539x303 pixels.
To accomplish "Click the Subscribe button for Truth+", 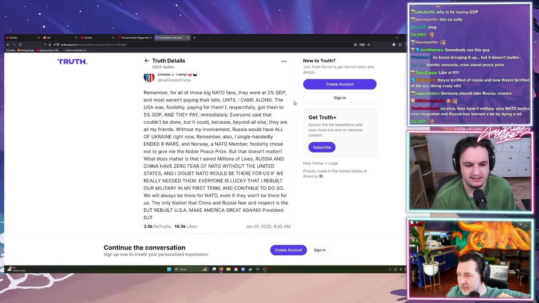I will click(322, 147).
